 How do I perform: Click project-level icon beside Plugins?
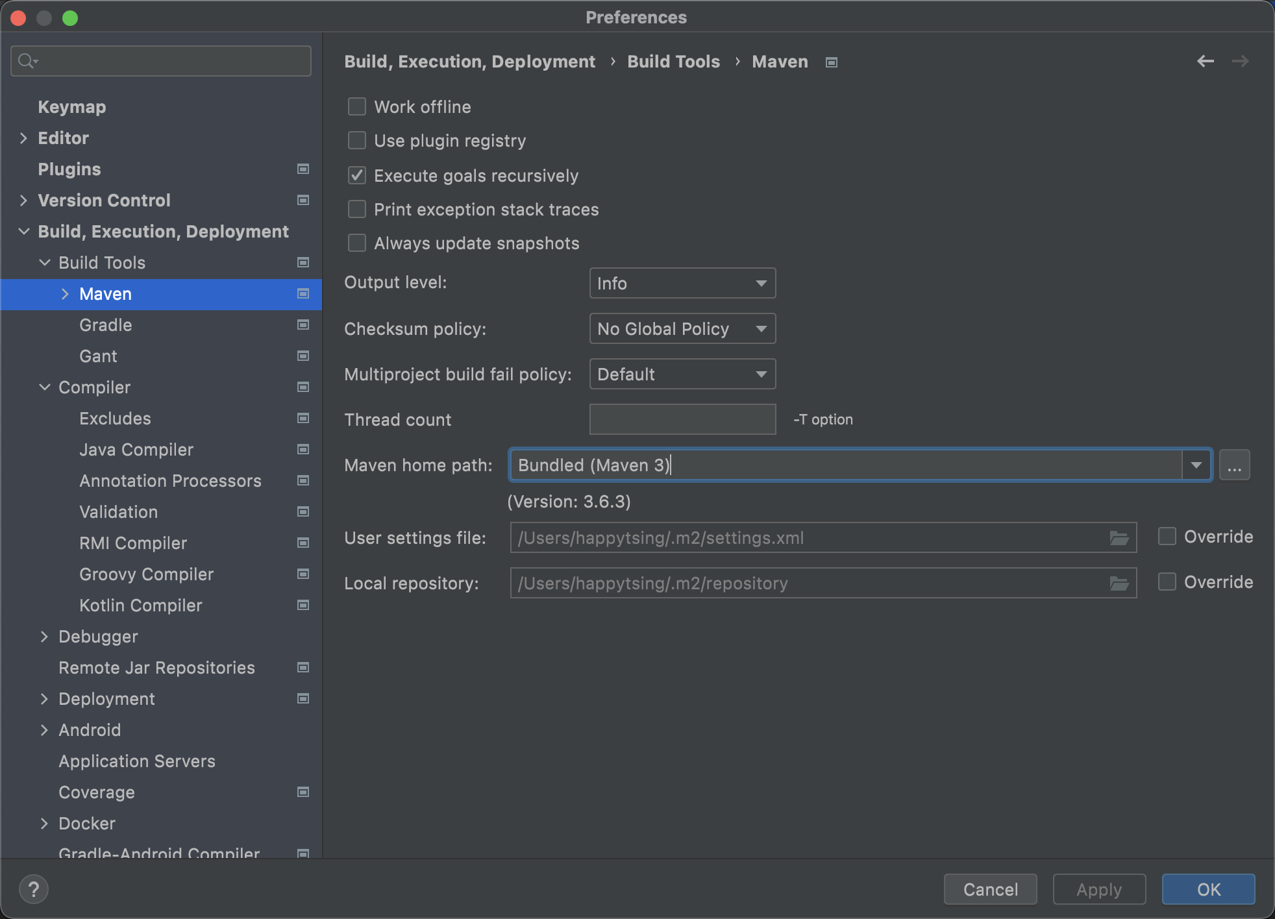(x=303, y=169)
